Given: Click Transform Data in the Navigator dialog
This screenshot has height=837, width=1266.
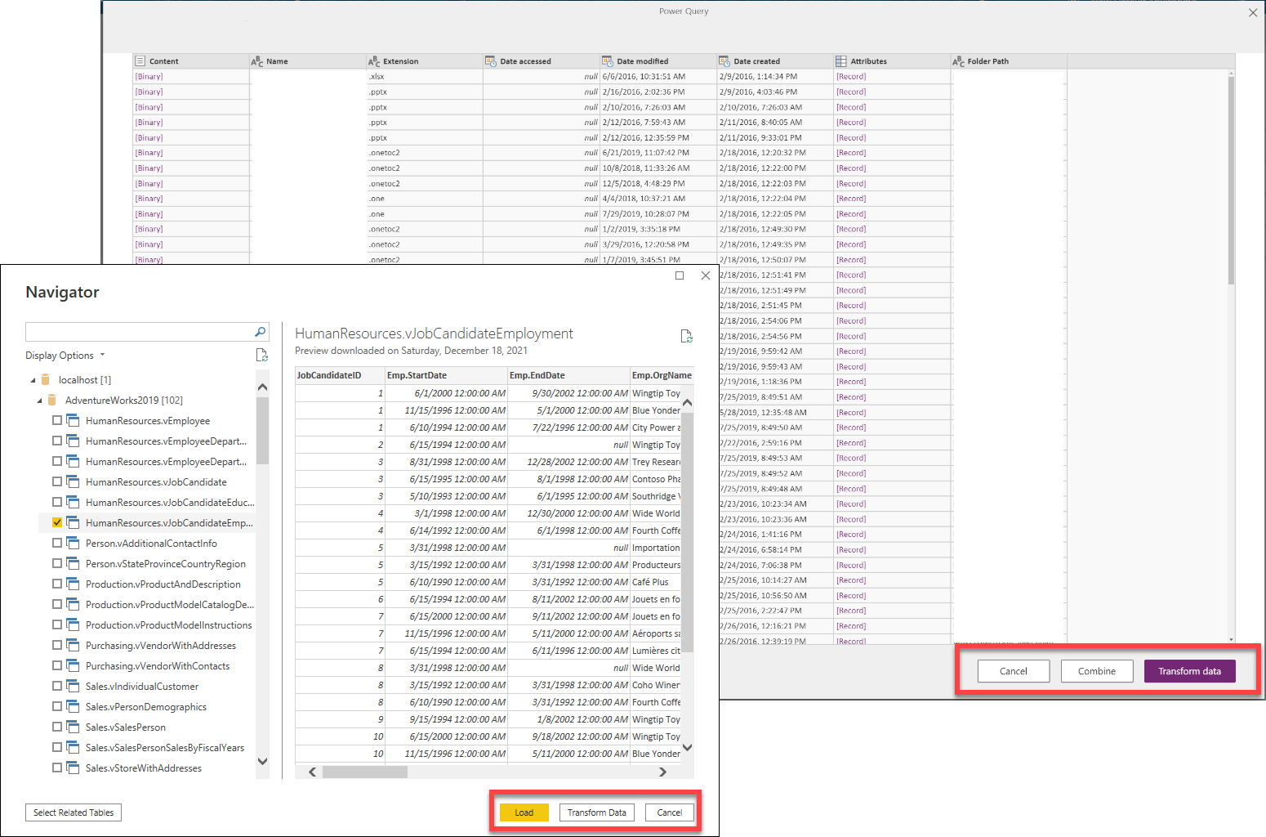Looking at the screenshot, I should click(597, 812).
